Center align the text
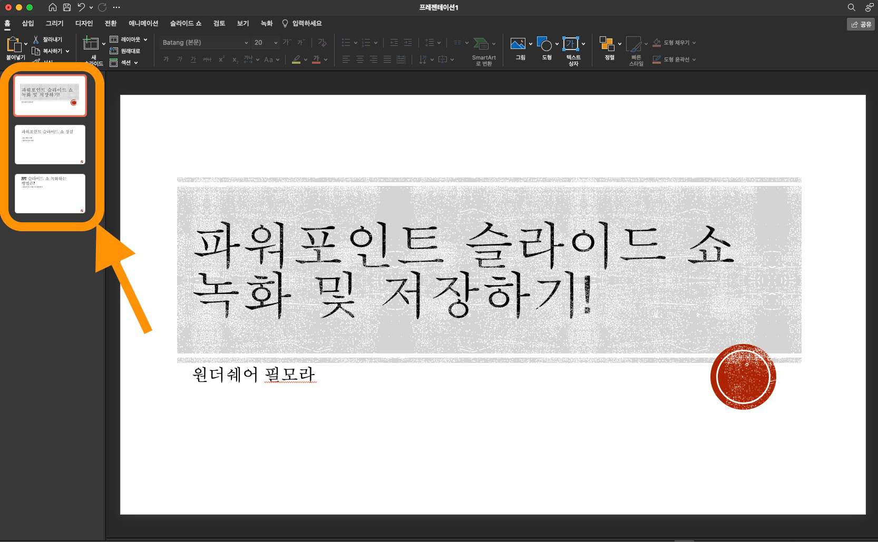 pos(360,60)
